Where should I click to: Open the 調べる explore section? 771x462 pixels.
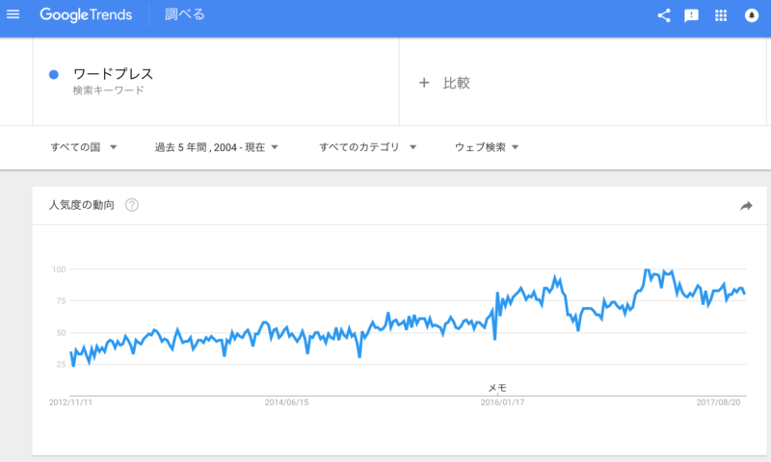[184, 14]
